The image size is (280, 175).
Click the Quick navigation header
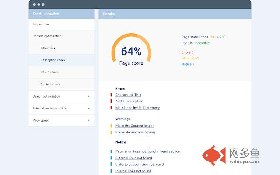tap(61, 14)
